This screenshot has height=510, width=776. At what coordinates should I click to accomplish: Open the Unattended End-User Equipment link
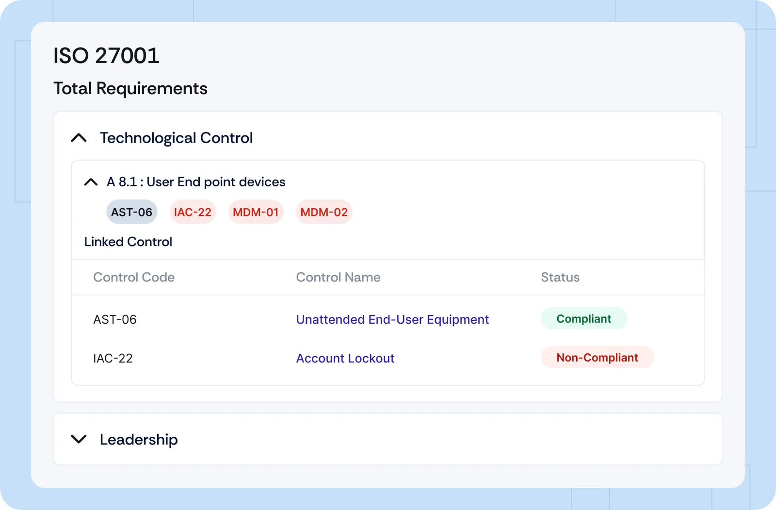pyautogui.click(x=392, y=319)
